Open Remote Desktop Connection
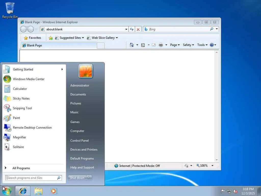This screenshot has height=196, width=261. coord(34,128)
